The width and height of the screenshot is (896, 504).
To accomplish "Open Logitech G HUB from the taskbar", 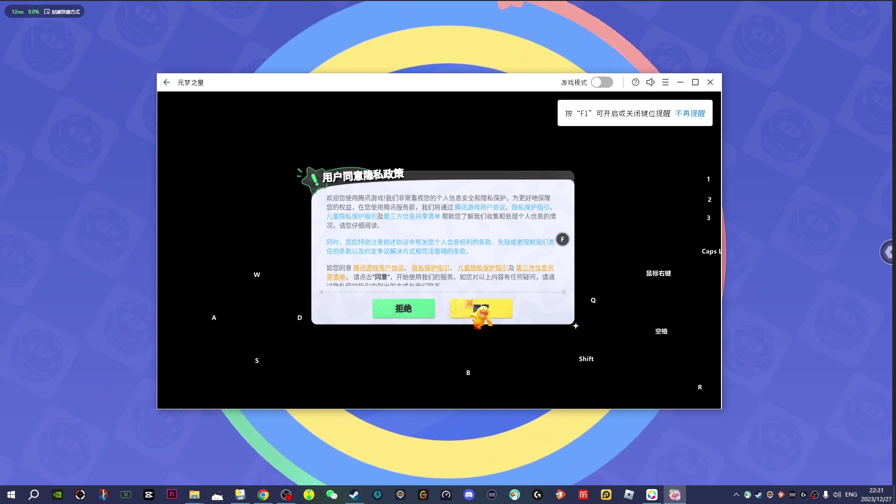I will pos(538,495).
